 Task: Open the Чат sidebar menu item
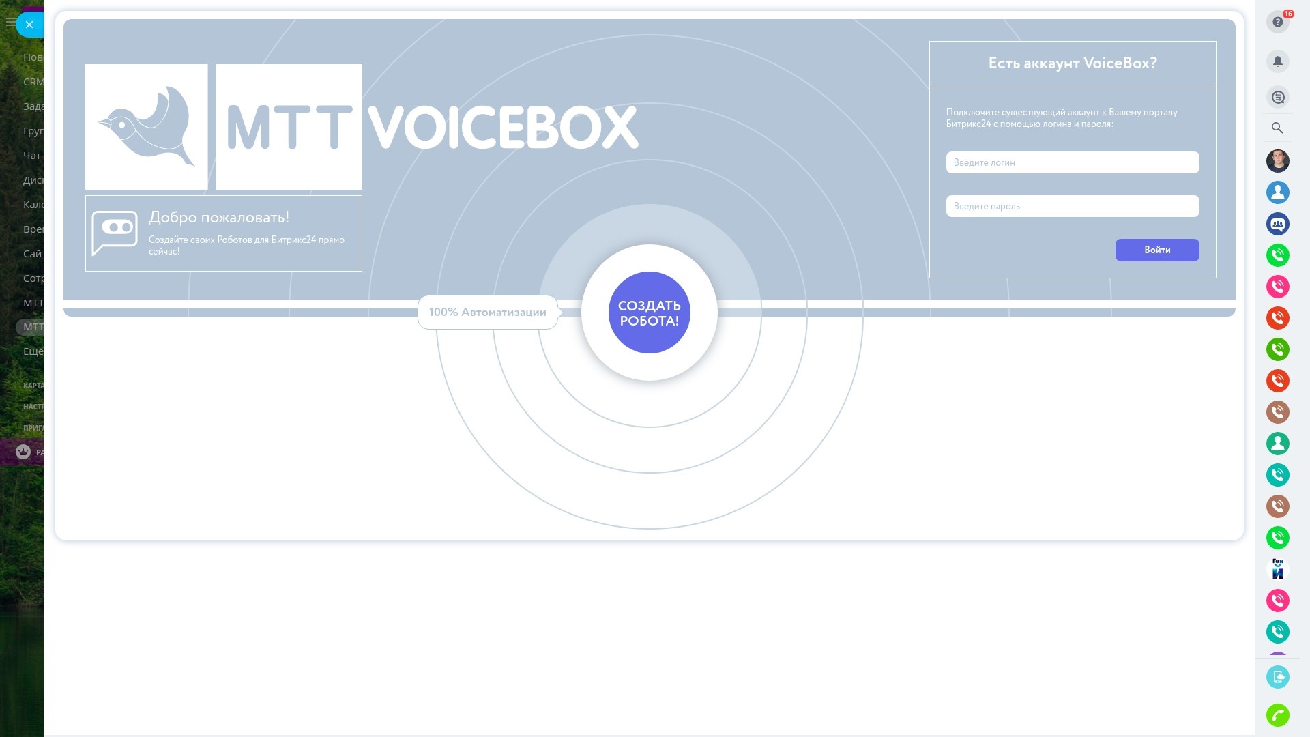(32, 156)
